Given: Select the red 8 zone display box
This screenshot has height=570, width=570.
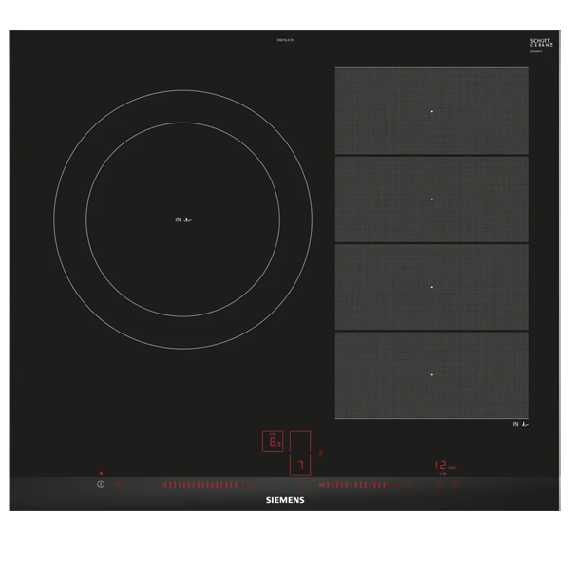Looking at the screenshot, I should (273, 441).
